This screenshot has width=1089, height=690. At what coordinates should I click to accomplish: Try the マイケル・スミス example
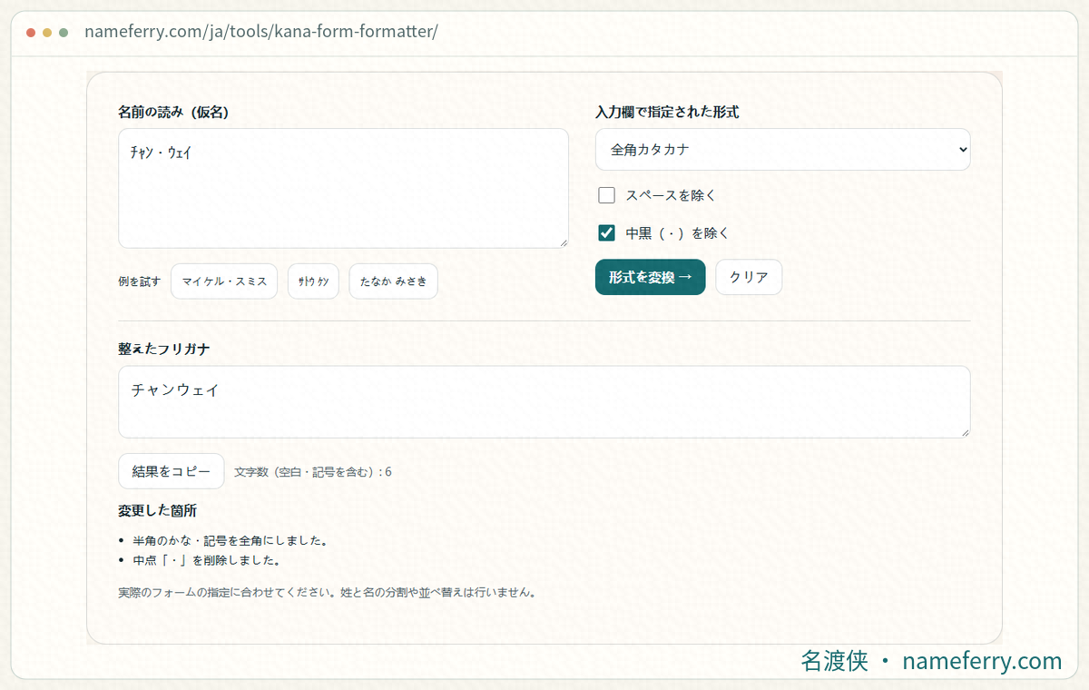coord(224,281)
